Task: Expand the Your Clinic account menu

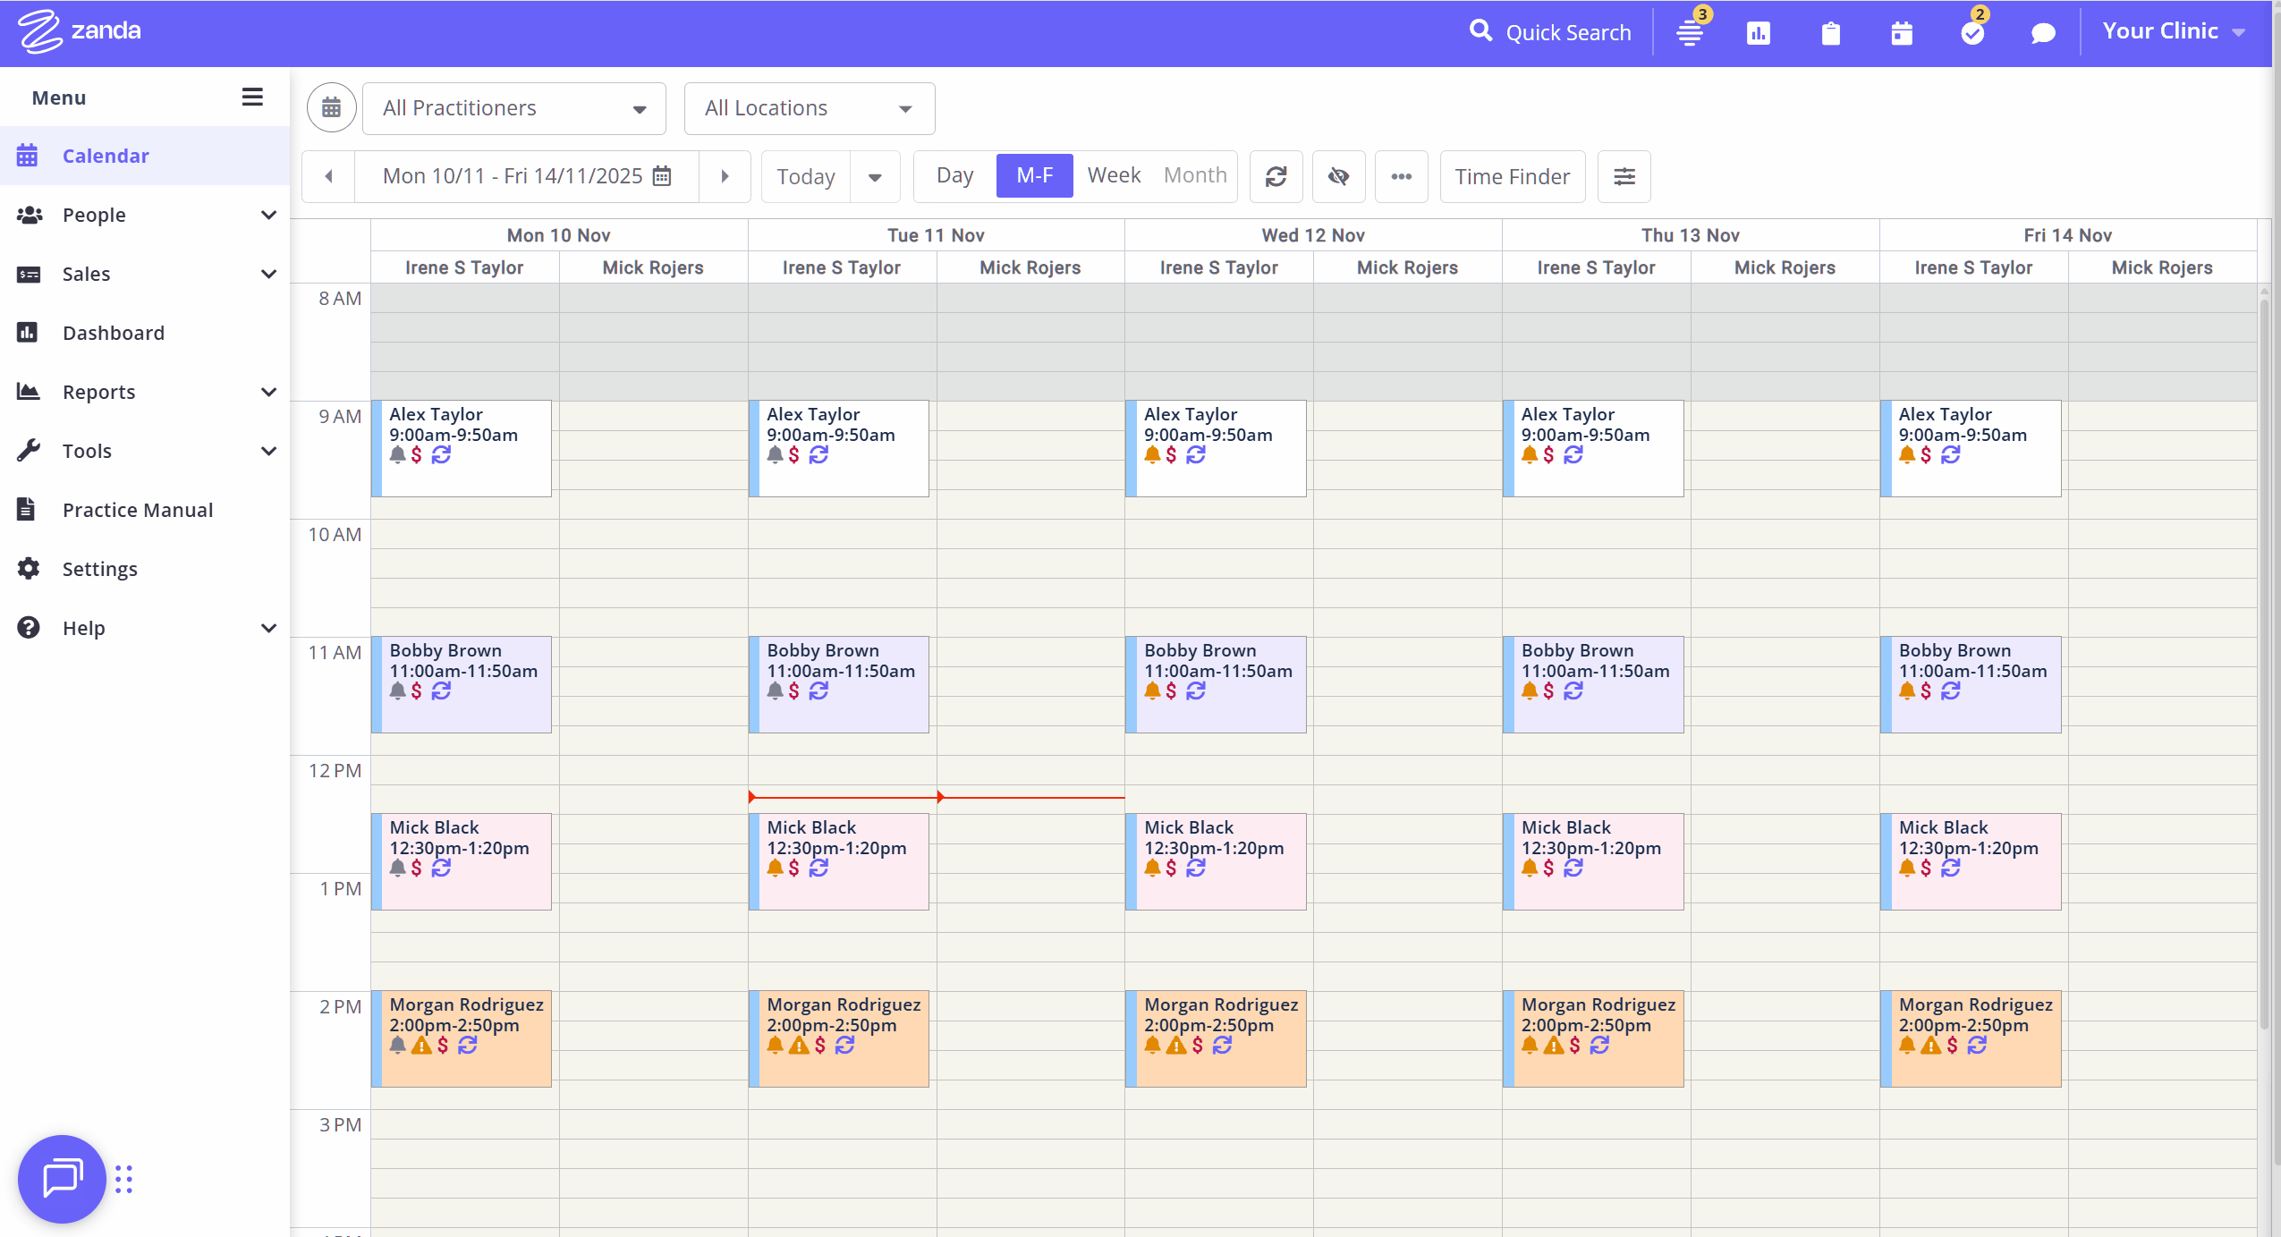Action: click(x=2171, y=30)
